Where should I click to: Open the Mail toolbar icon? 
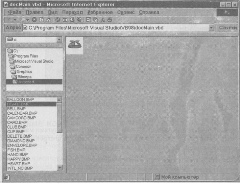pyautogui.click(x=96, y=20)
